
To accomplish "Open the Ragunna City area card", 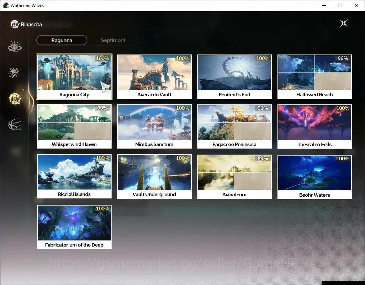I will click(x=74, y=77).
